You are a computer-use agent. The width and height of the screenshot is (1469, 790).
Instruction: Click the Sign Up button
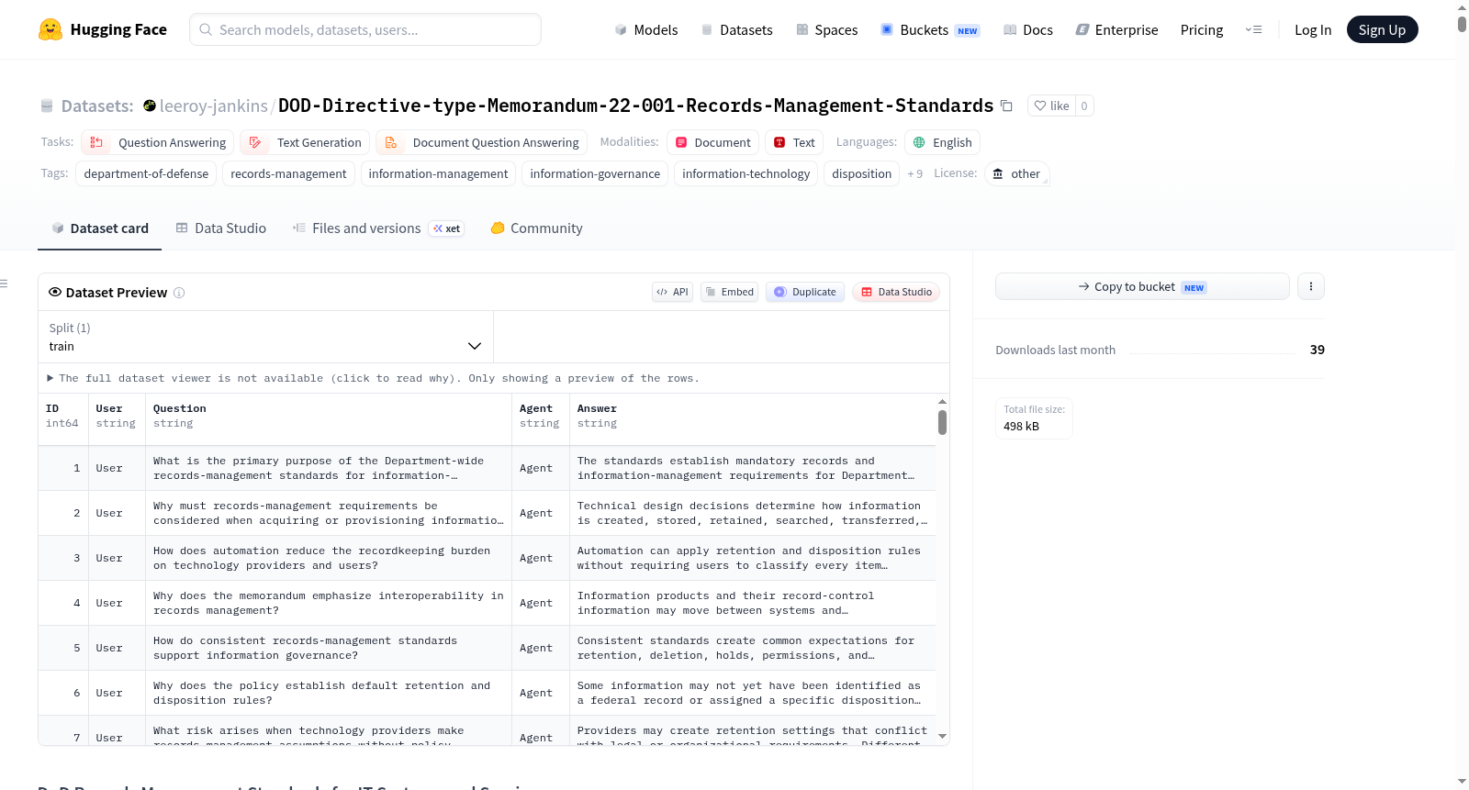point(1382,29)
